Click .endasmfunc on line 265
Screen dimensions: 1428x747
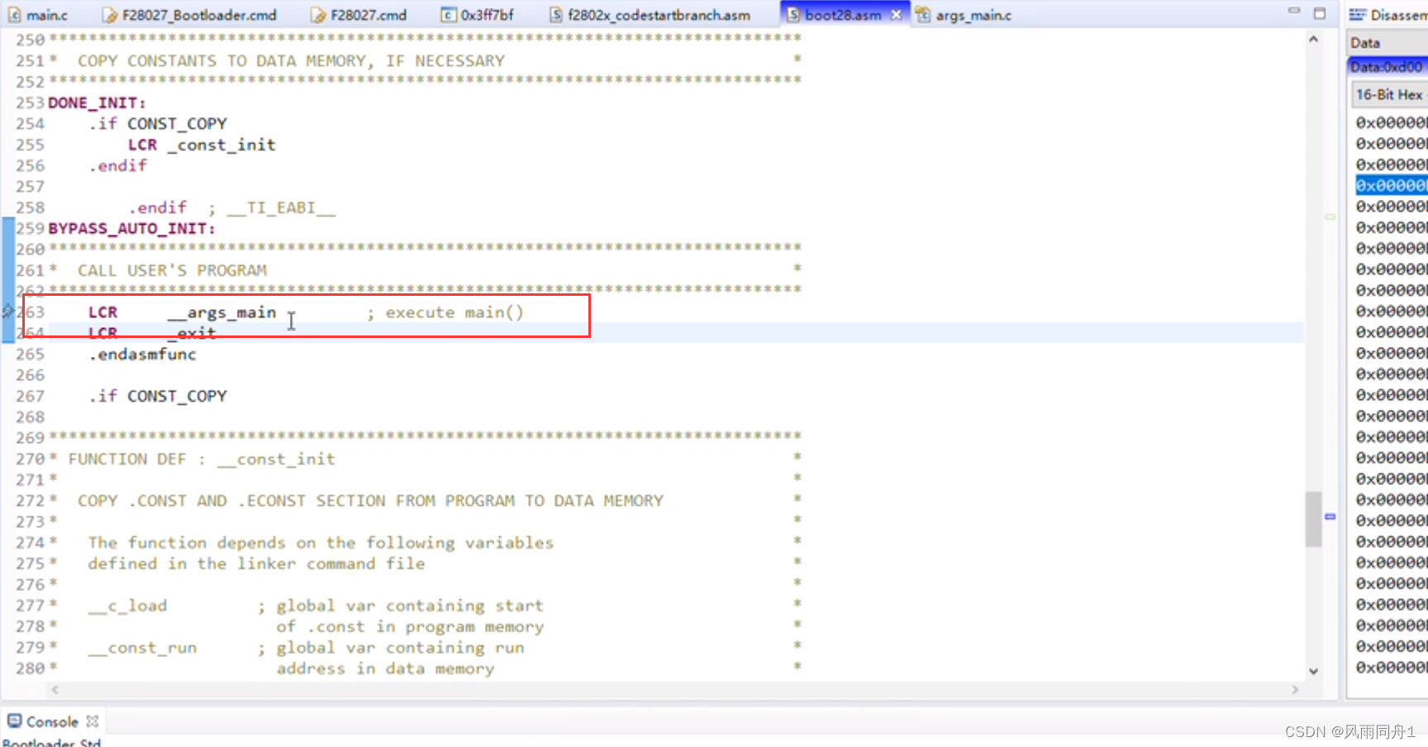click(x=142, y=354)
